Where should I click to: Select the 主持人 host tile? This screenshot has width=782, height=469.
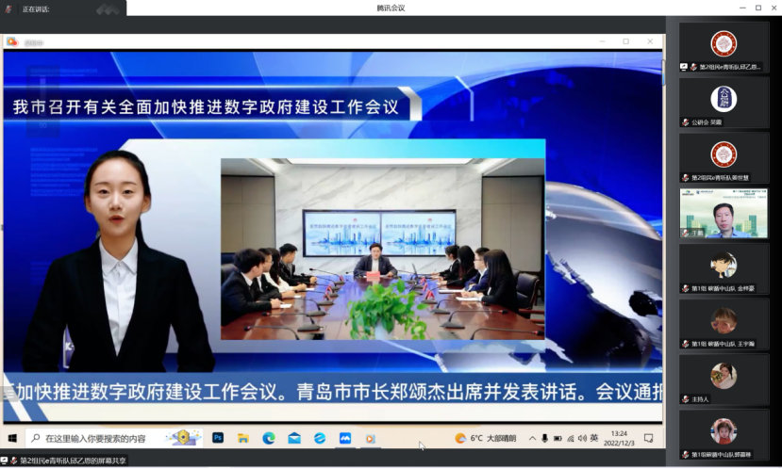point(724,380)
